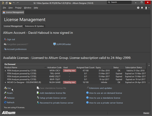The image size is (152, 116).
Task: Click the Refresh licenses icon
Action: coord(5,102)
